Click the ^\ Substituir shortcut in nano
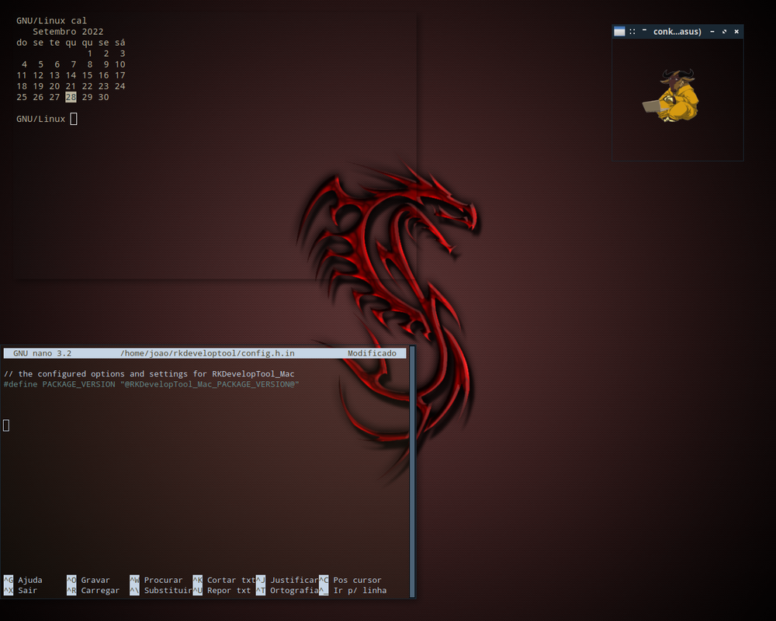This screenshot has width=776, height=621. pos(161,590)
